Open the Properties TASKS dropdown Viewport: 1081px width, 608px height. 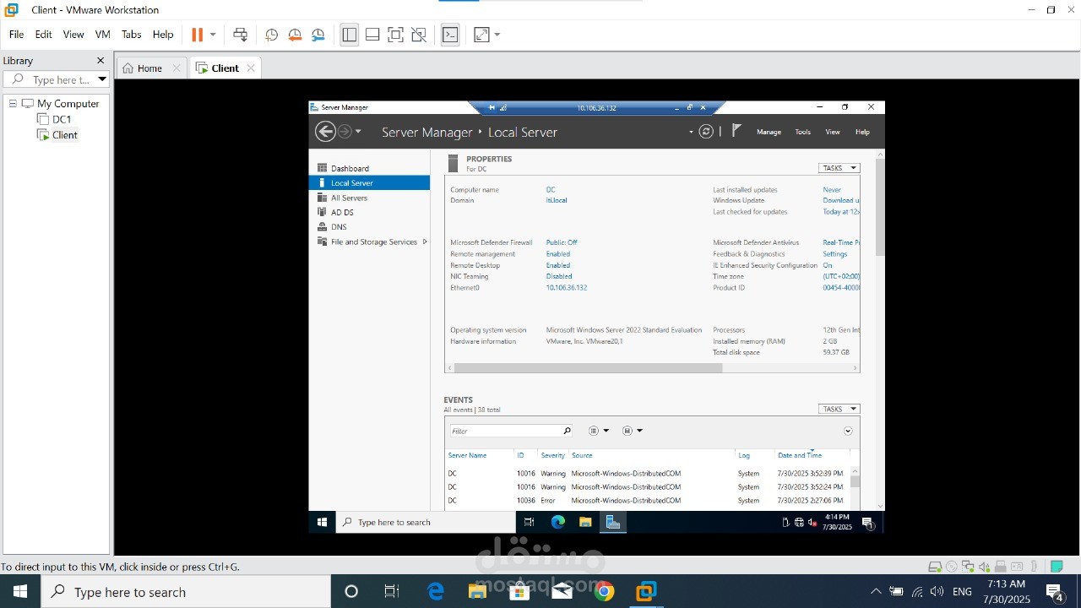(839, 168)
